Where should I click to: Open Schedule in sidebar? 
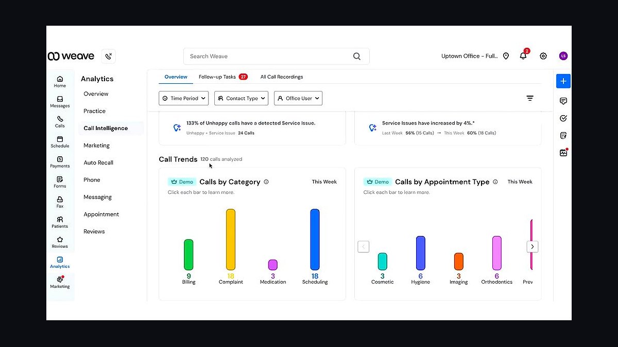point(60,142)
